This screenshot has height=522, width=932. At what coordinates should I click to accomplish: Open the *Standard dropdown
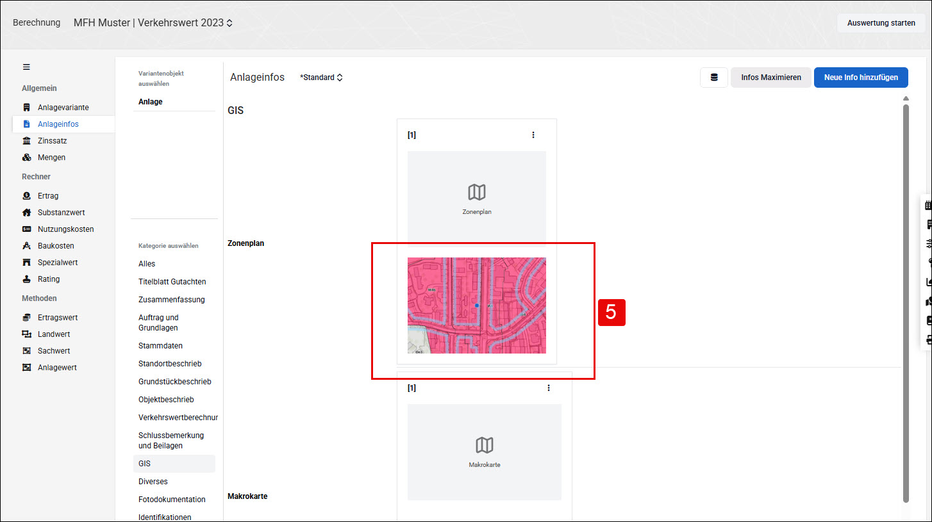[x=321, y=77]
